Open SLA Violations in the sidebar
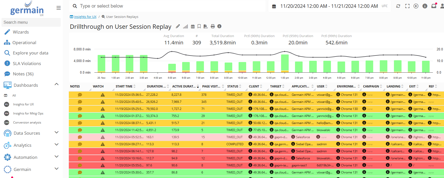Image resolution: width=444 pixels, height=178 pixels. click(x=27, y=64)
